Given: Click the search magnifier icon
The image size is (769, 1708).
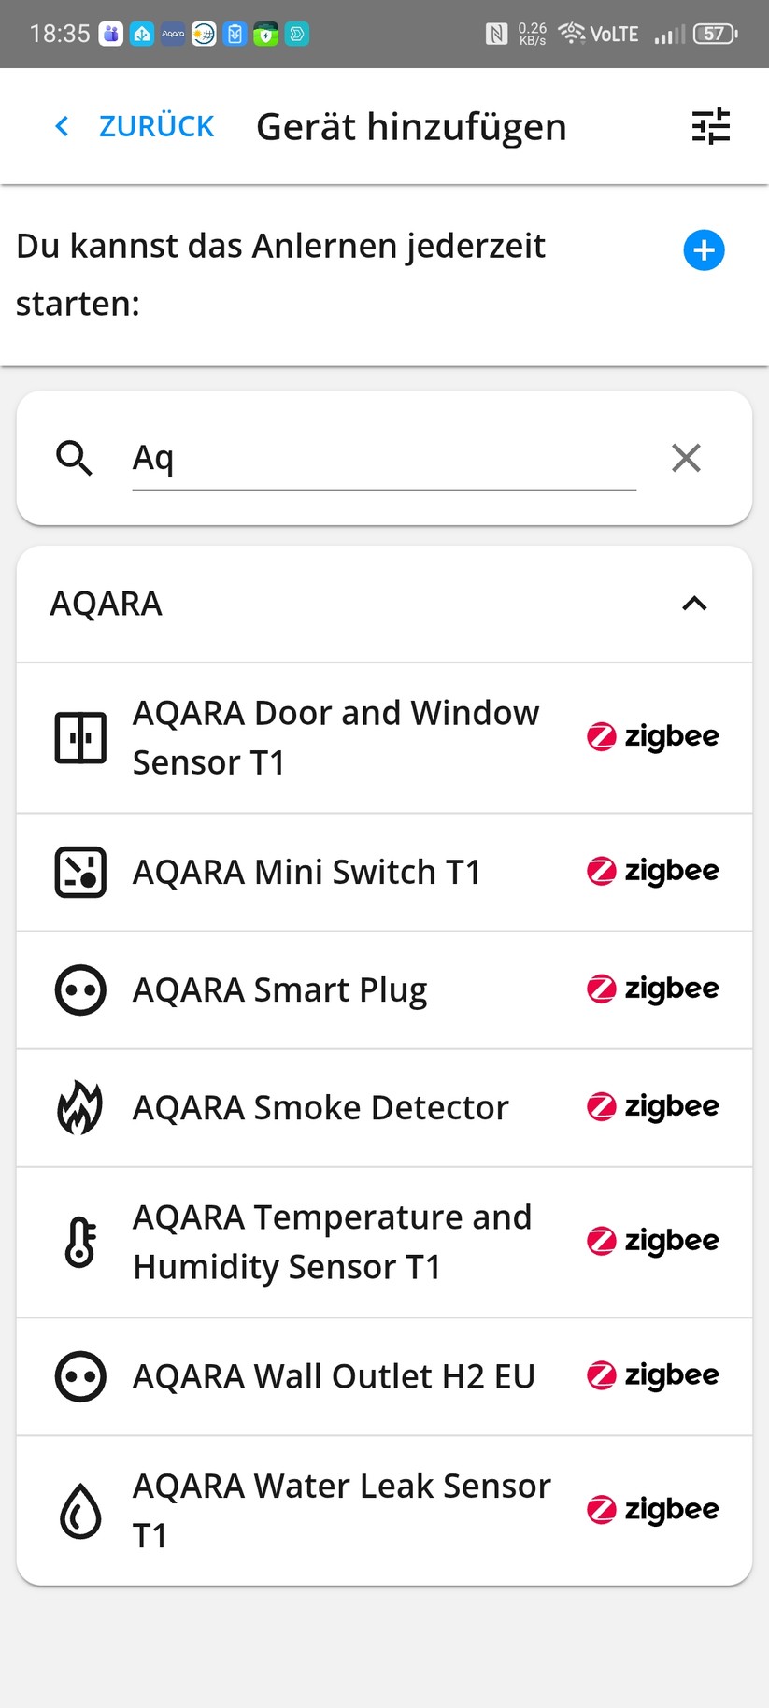Looking at the screenshot, I should (74, 458).
